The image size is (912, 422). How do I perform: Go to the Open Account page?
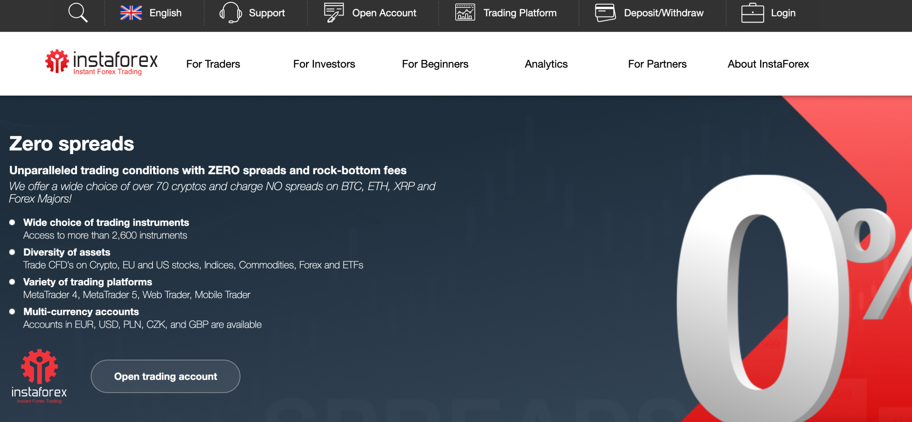click(384, 13)
